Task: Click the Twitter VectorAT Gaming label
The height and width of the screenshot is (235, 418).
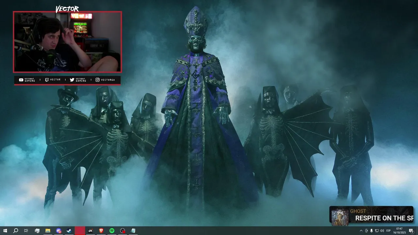Action: point(78,80)
